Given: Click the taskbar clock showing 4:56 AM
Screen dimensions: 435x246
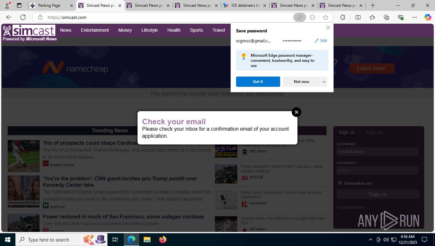Looking at the screenshot, I should (x=407, y=240).
